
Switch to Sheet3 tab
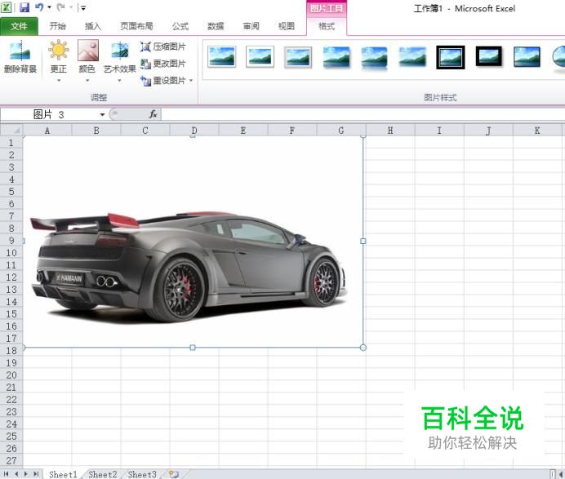[x=142, y=474]
